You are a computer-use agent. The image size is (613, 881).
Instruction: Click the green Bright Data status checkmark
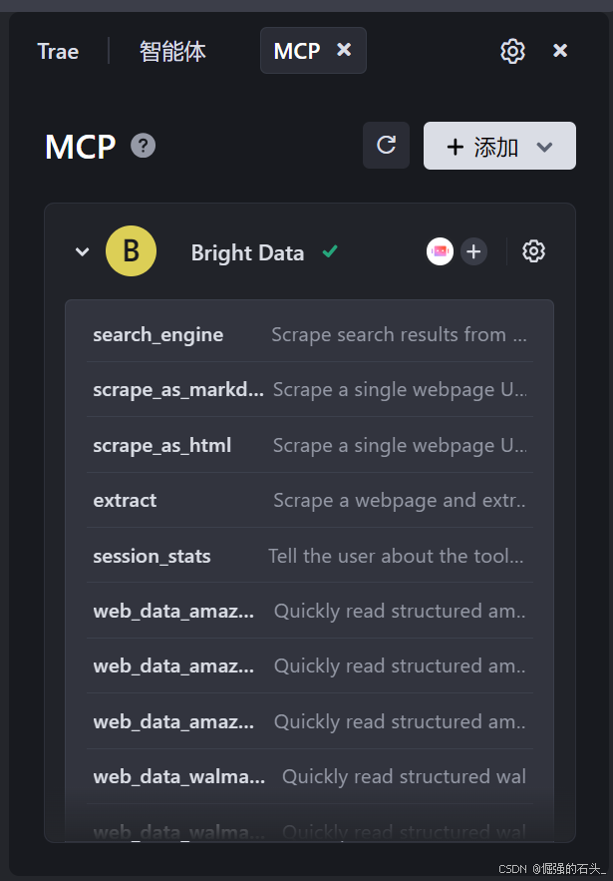tap(330, 252)
